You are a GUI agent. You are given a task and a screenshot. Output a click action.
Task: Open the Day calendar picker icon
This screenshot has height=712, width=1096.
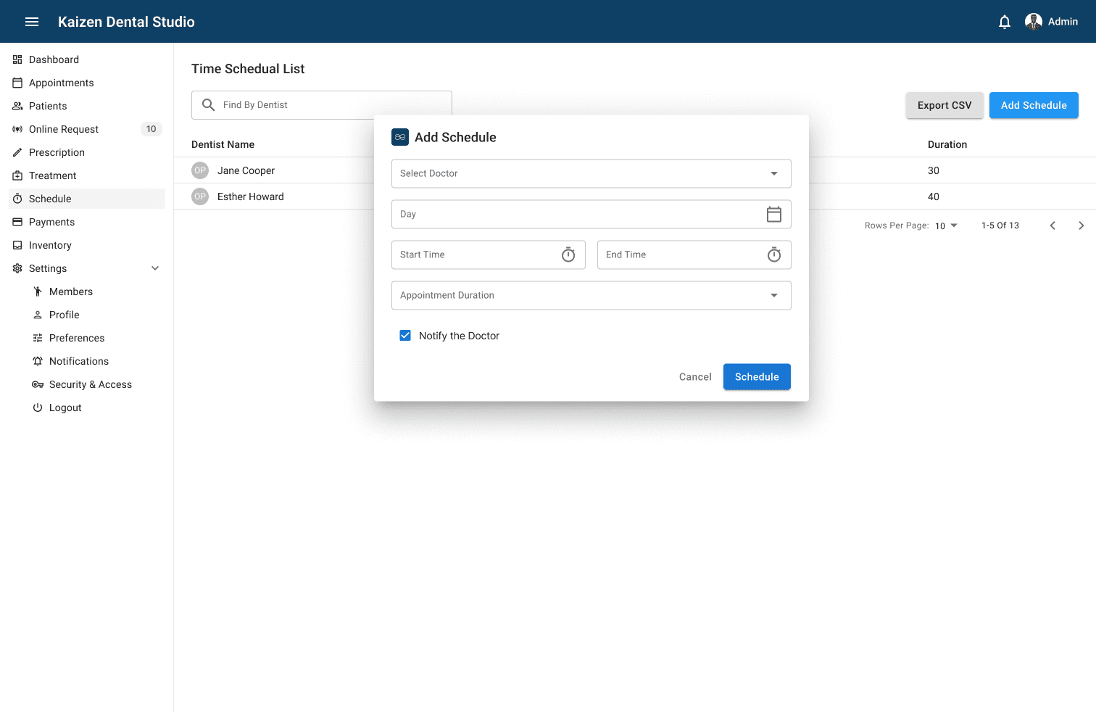coord(773,215)
